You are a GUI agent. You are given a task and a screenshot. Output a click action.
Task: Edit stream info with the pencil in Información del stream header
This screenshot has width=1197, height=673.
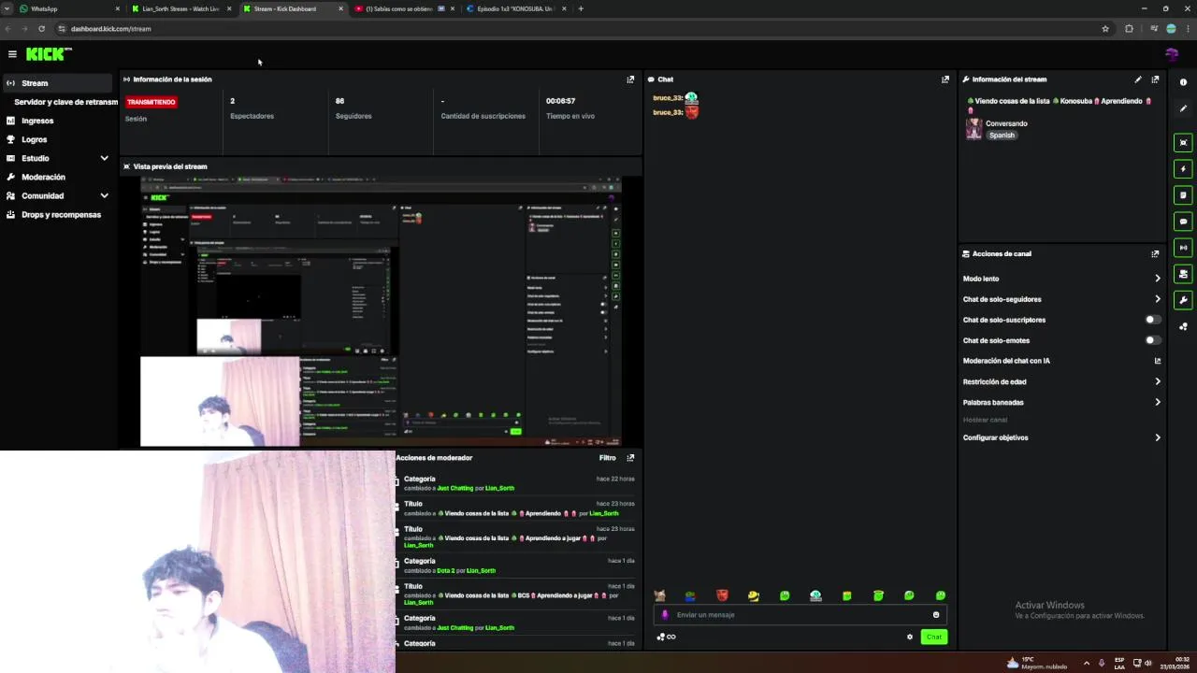[1138, 79]
